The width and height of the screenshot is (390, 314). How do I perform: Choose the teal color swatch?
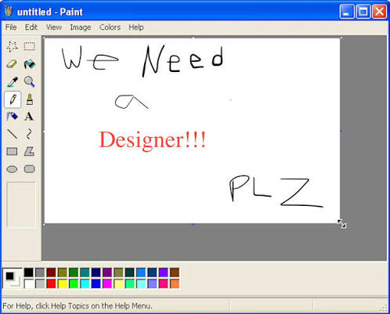[x=85, y=272]
